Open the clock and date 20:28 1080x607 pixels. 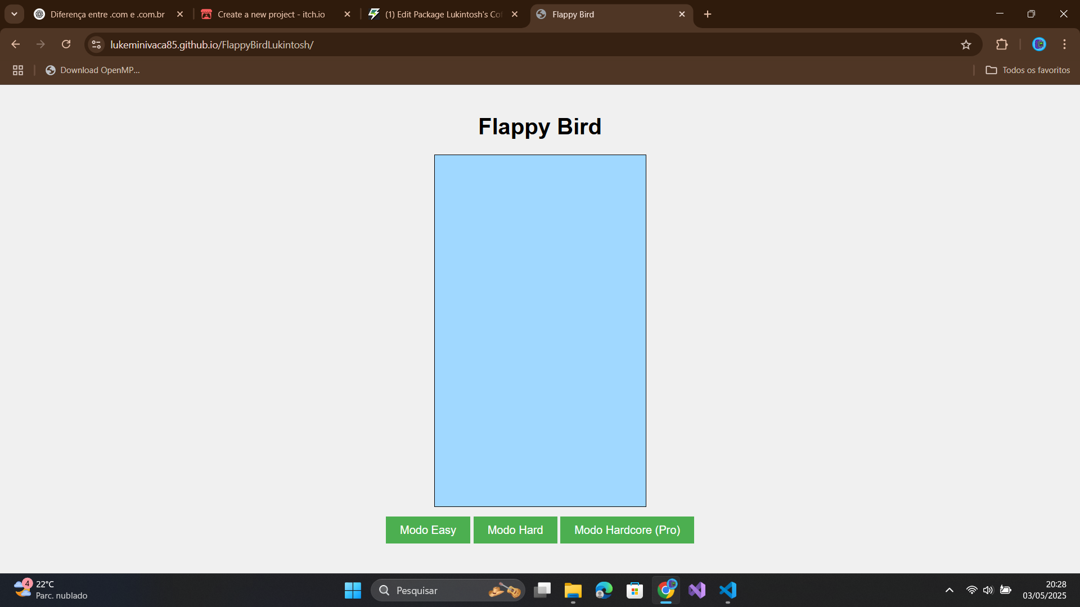[x=1045, y=590]
